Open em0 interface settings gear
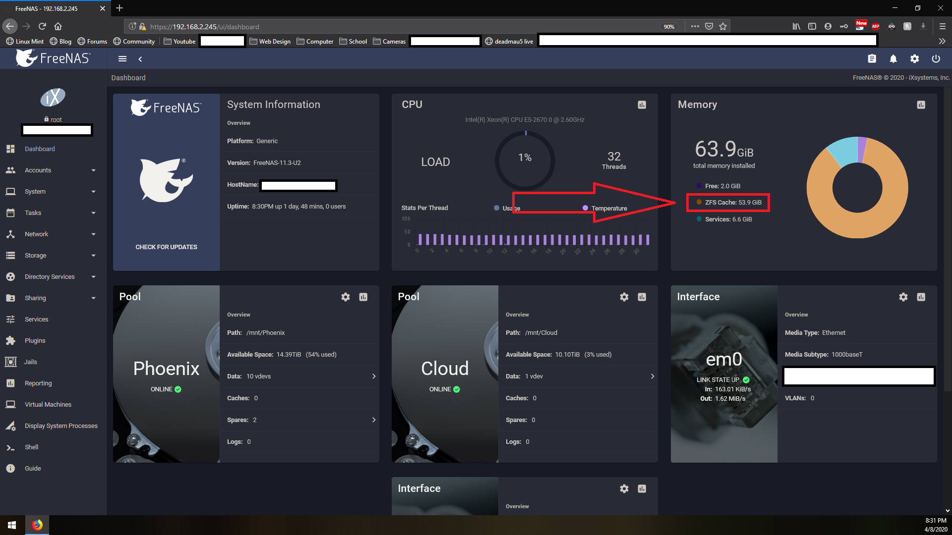The image size is (952, 535). [903, 297]
